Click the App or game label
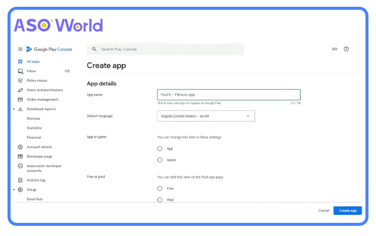 click(x=96, y=137)
